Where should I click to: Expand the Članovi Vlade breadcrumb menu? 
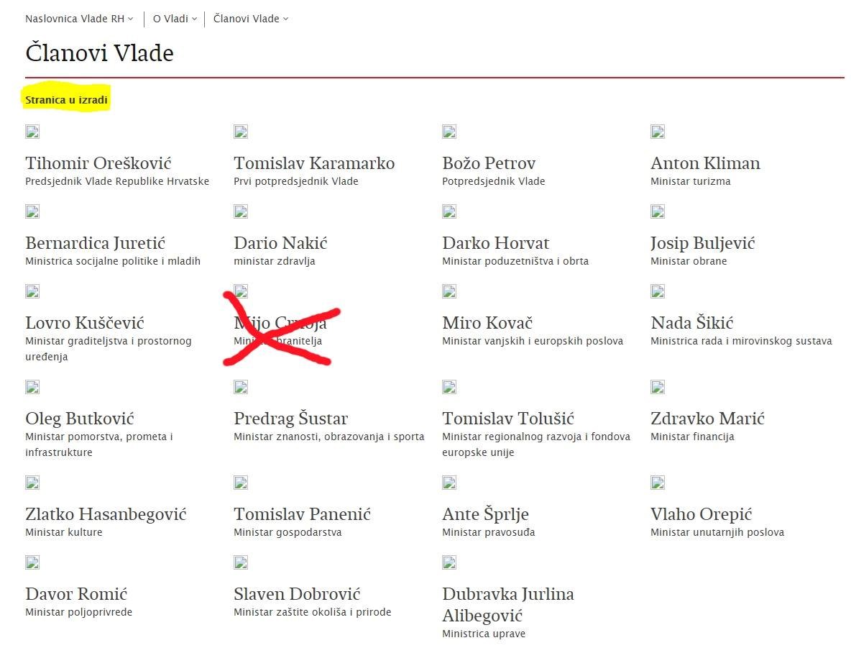point(251,19)
